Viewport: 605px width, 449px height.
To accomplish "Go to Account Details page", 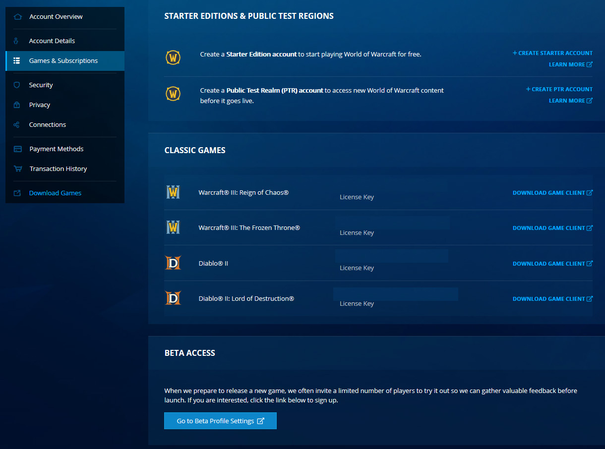I will click(65, 41).
